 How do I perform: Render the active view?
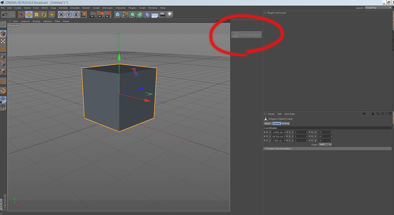93,15
